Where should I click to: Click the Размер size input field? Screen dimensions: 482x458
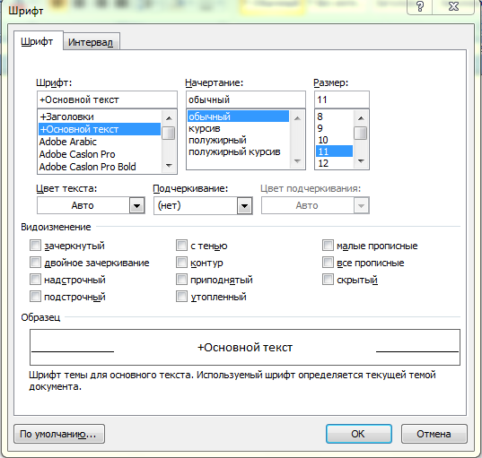pos(341,99)
